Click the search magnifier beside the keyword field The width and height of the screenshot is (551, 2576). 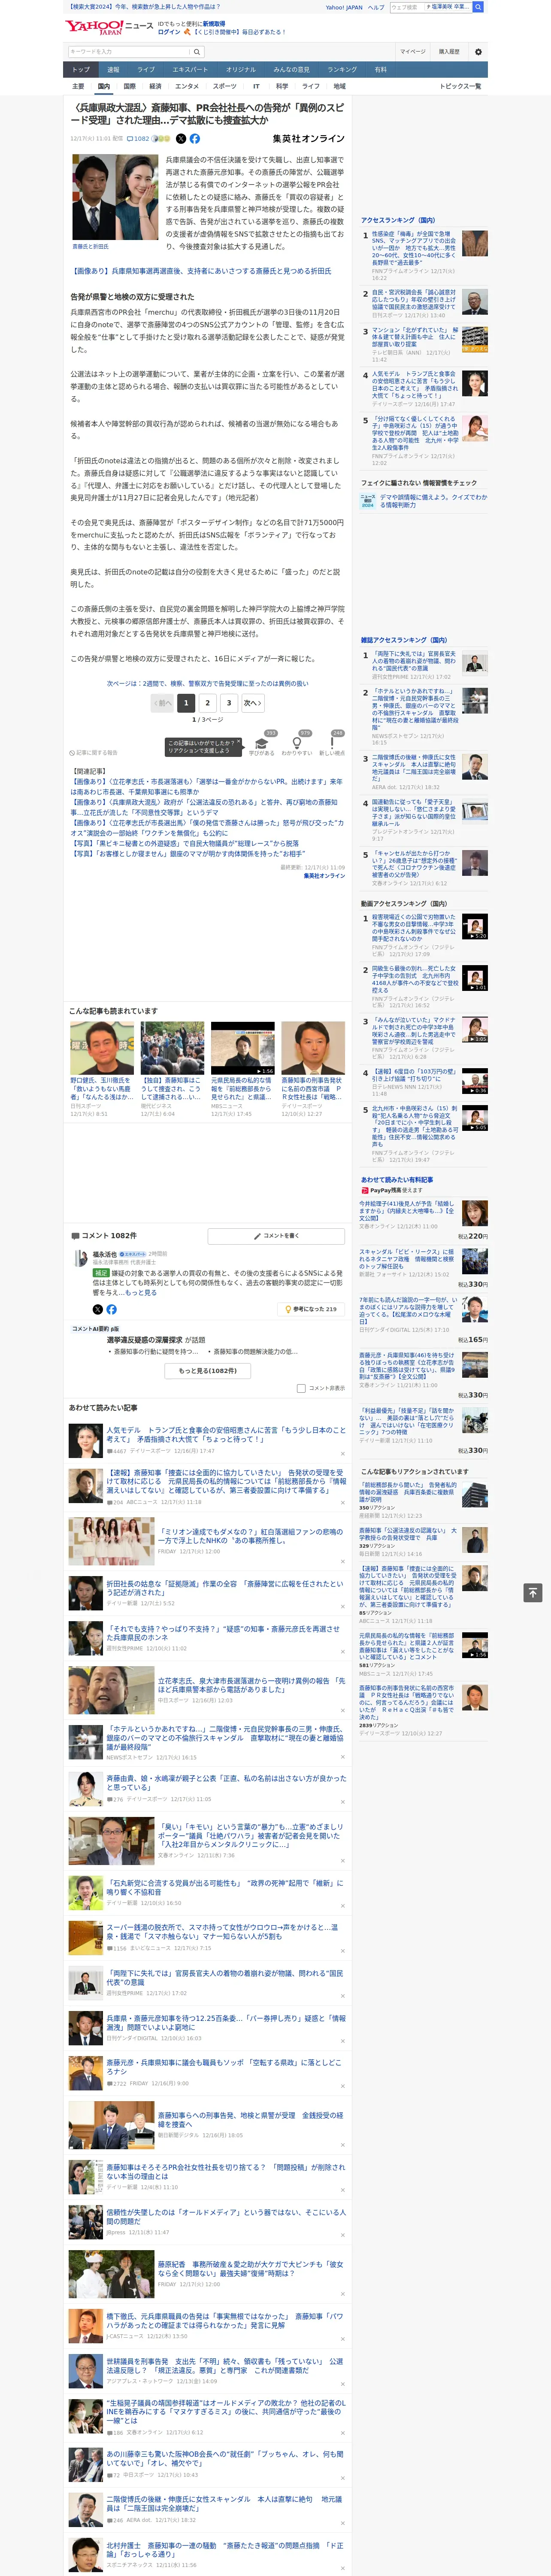tap(197, 51)
